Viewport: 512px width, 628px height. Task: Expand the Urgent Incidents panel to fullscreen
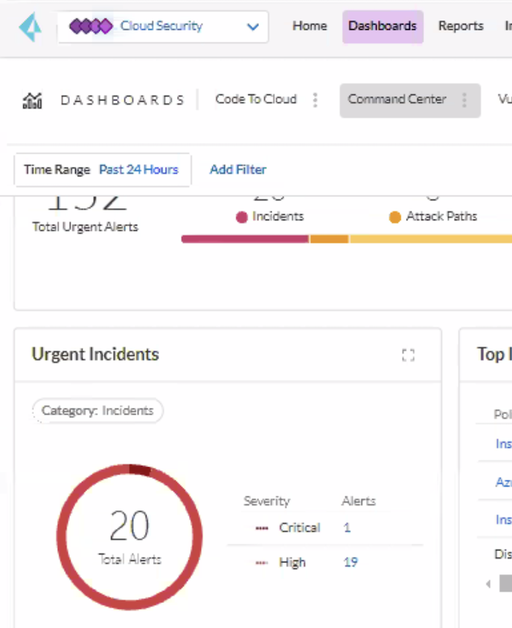point(408,355)
